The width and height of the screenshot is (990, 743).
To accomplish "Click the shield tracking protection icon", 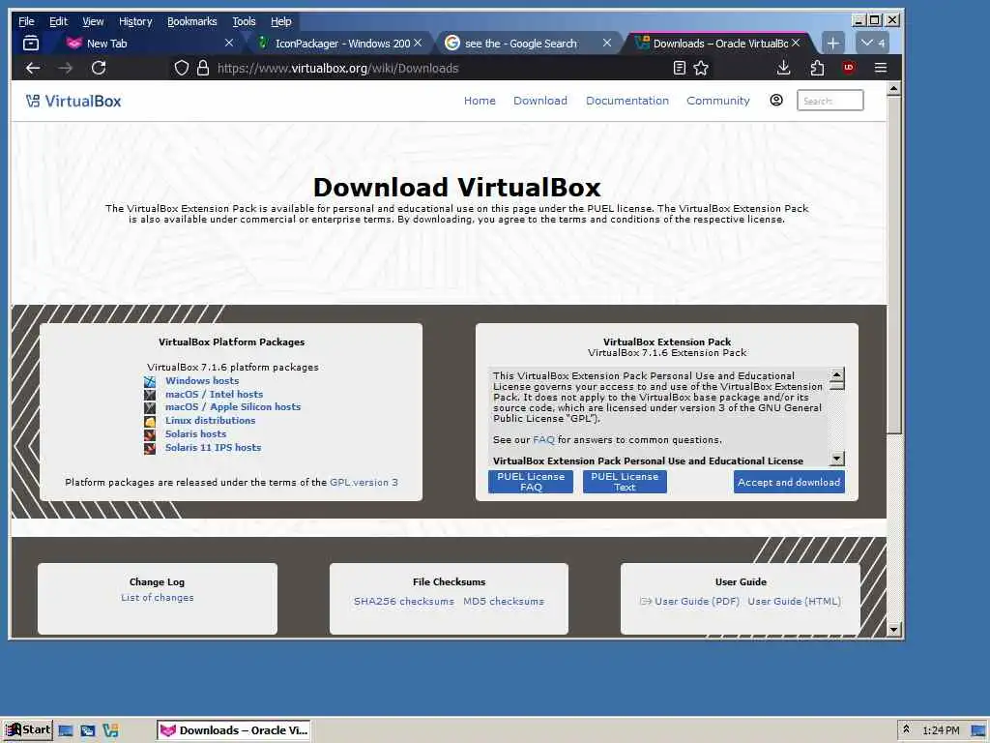I will pyautogui.click(x=181, y=69).
